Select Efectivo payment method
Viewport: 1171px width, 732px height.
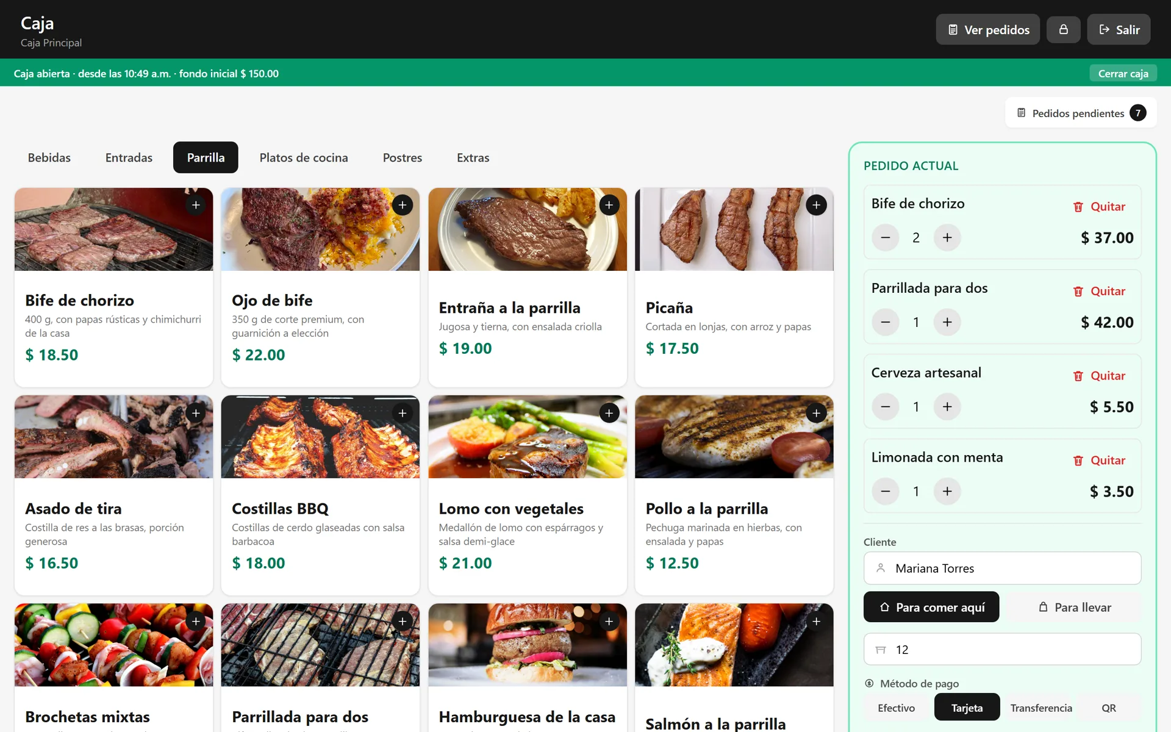896,708
